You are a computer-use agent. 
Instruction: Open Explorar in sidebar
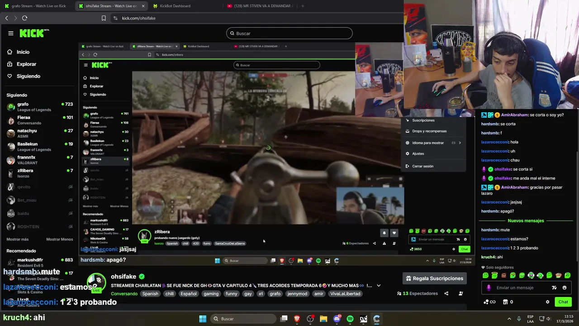21,64
